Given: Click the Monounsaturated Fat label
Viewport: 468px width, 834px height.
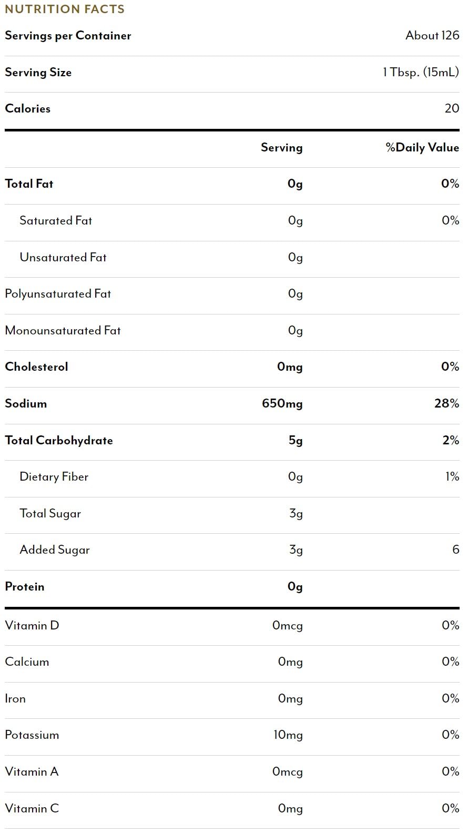Looking at the screenshot, I should pyautogui.click(x=63, y=330).
